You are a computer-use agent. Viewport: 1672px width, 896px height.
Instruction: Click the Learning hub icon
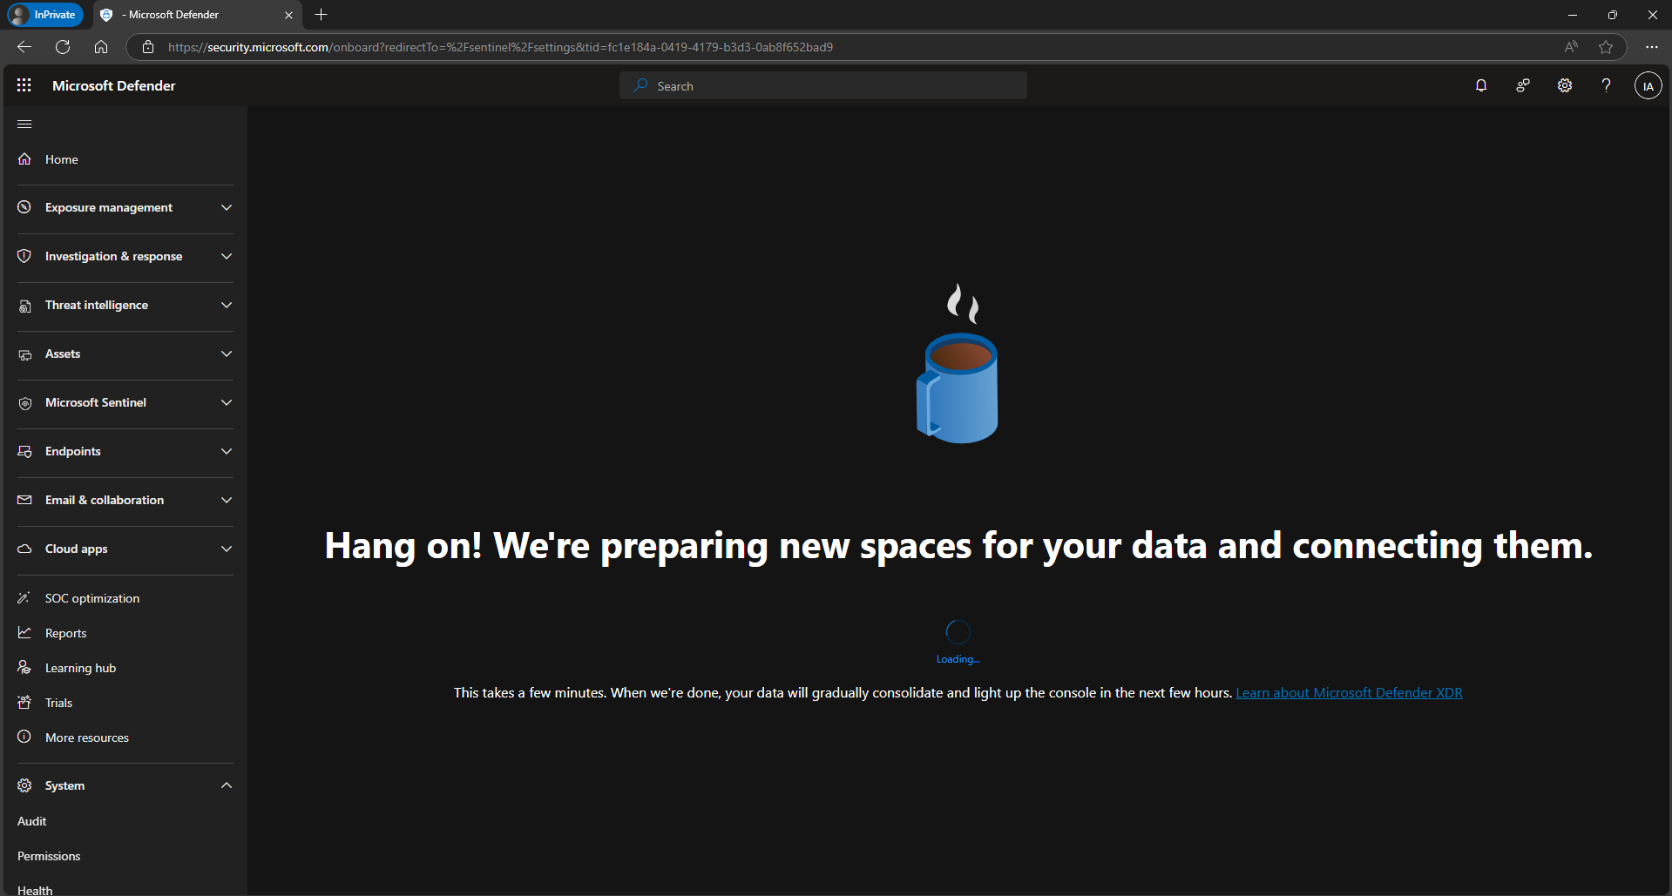[x=24, y=668]
